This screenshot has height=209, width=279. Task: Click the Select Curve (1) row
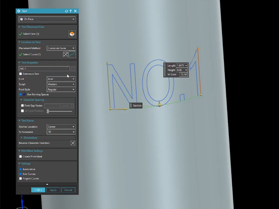coord(47,54)
